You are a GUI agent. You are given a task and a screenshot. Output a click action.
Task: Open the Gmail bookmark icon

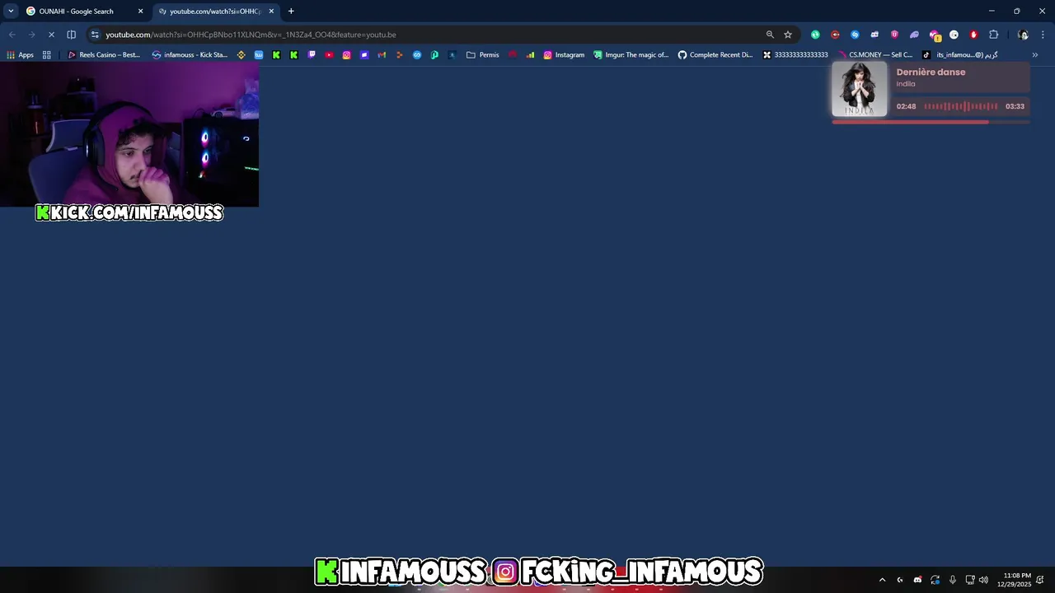coord(382,55)
